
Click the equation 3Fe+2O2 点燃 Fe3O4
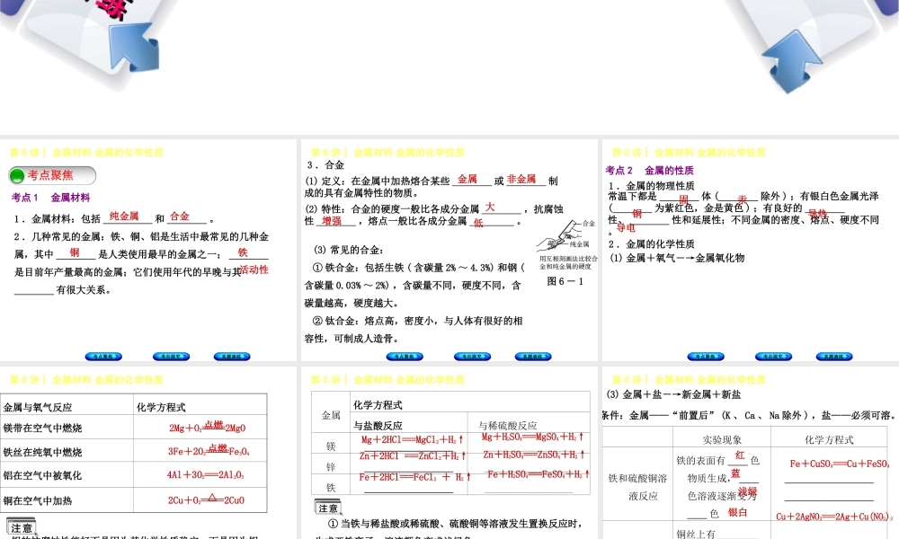click(x=209, y=450)
